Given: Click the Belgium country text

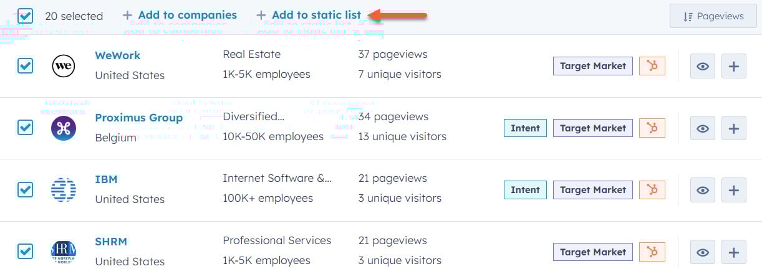Looking at the screenshot, I should point(115,138).
